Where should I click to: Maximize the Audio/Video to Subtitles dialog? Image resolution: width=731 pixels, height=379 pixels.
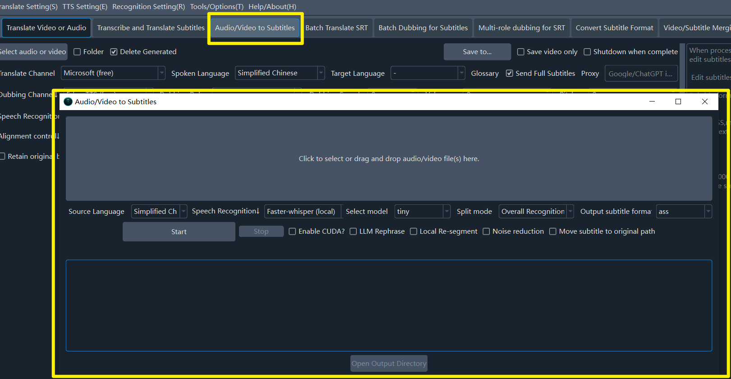point(678,102)
